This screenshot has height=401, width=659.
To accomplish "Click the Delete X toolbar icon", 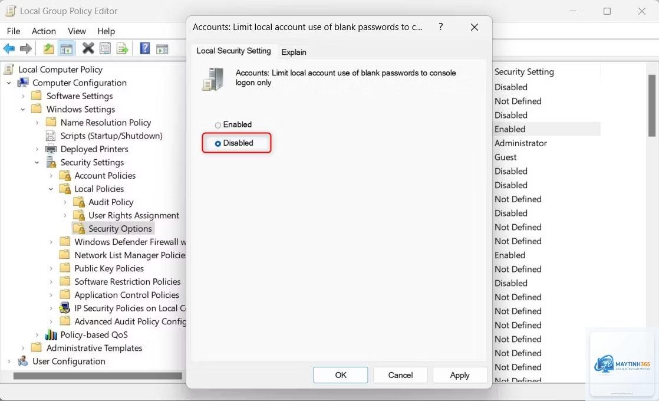I will (88, 48).
